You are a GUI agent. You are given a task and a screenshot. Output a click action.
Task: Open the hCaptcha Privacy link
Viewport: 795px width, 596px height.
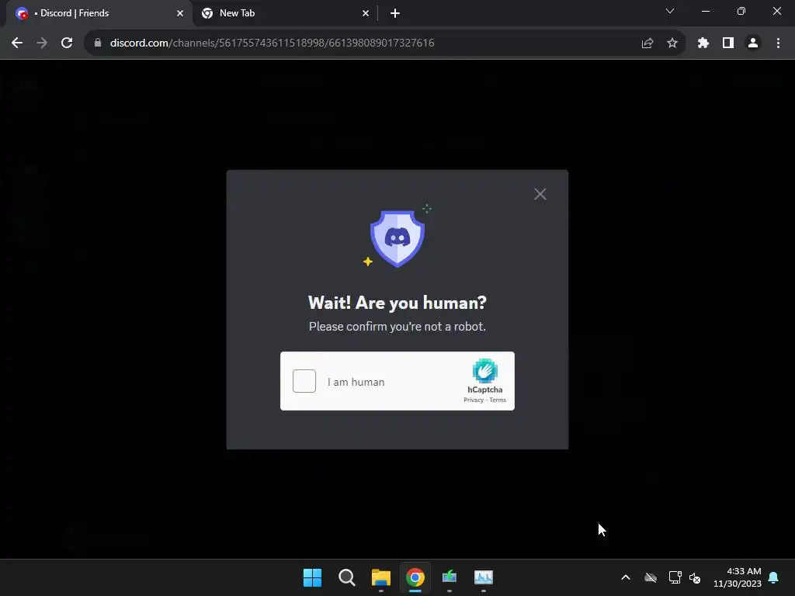click(474, 400)
